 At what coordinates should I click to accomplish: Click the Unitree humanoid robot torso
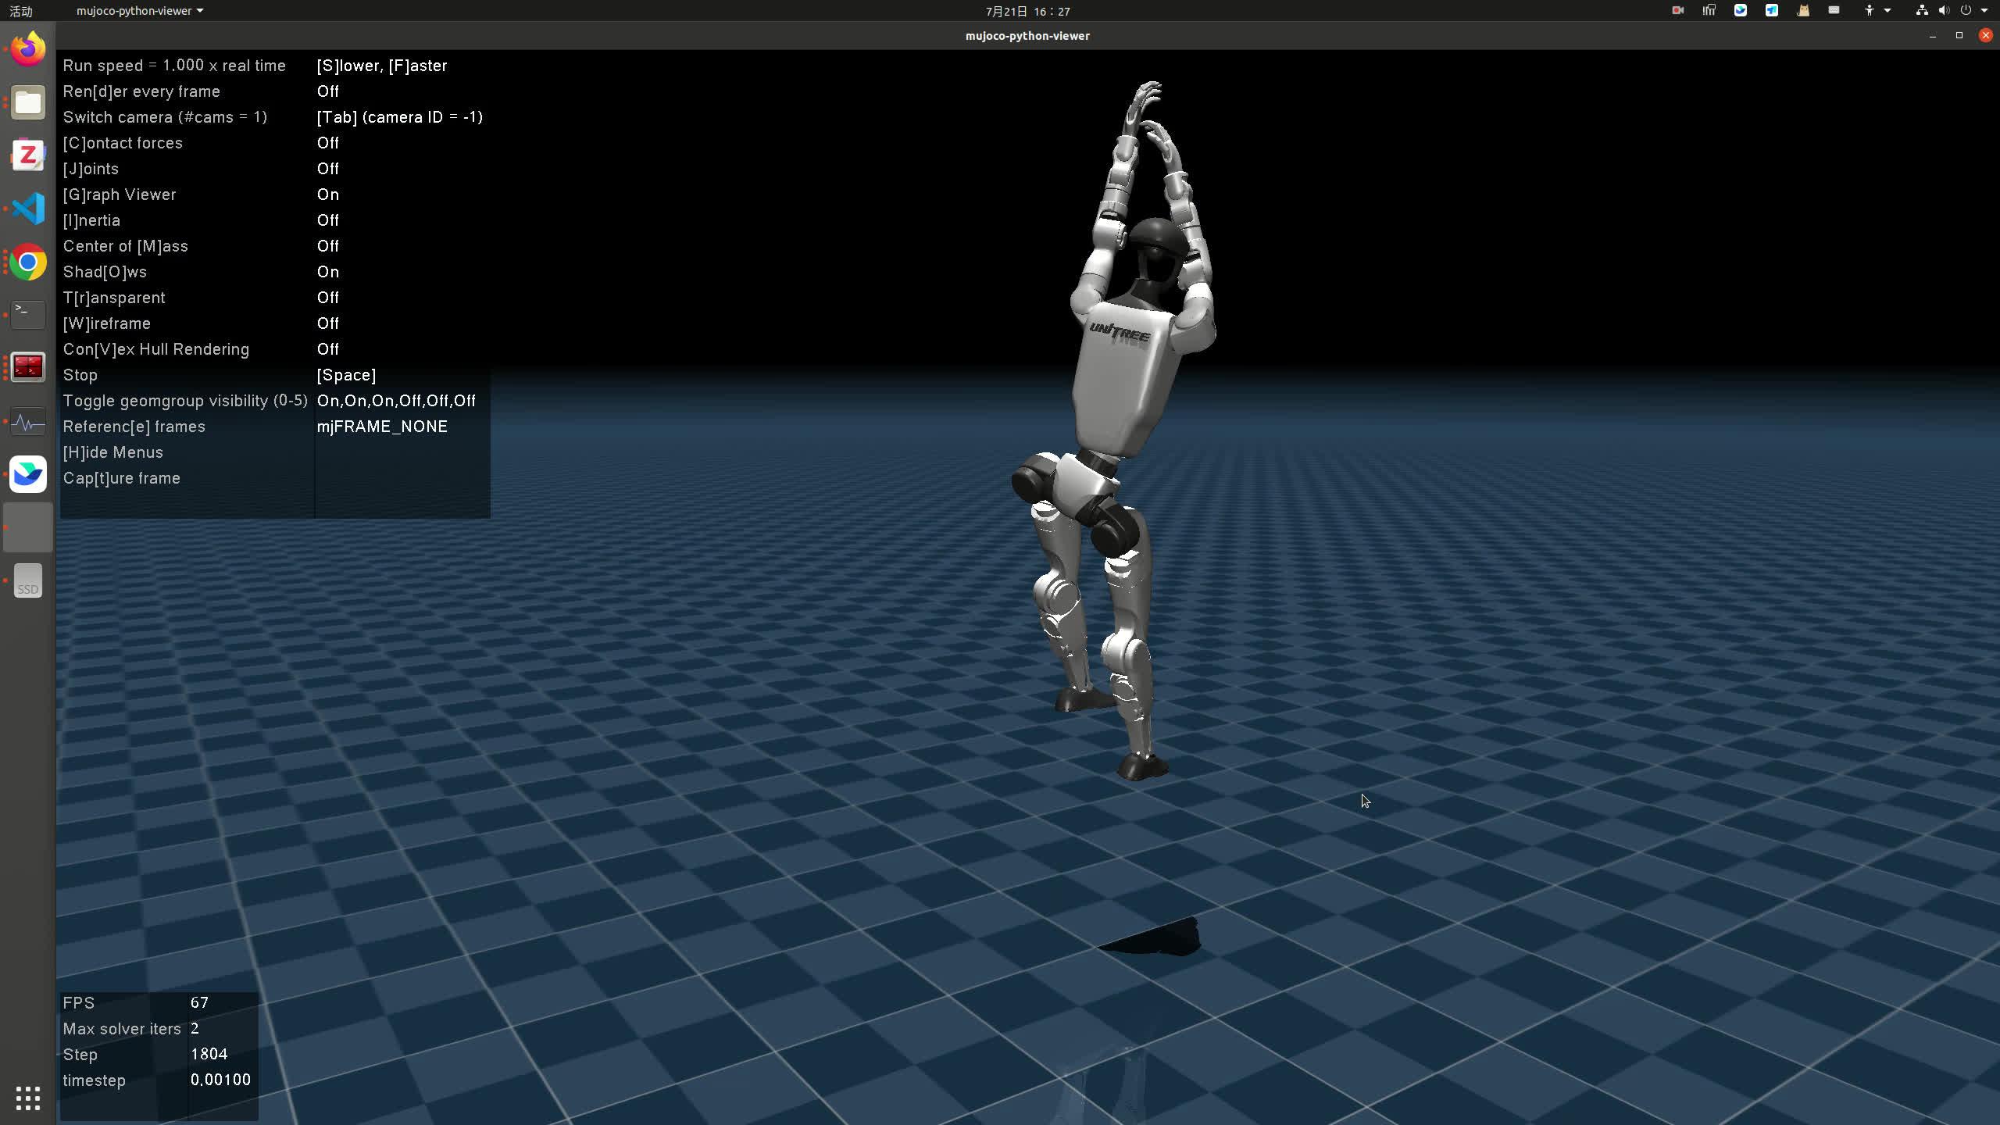pos(1125,375)
